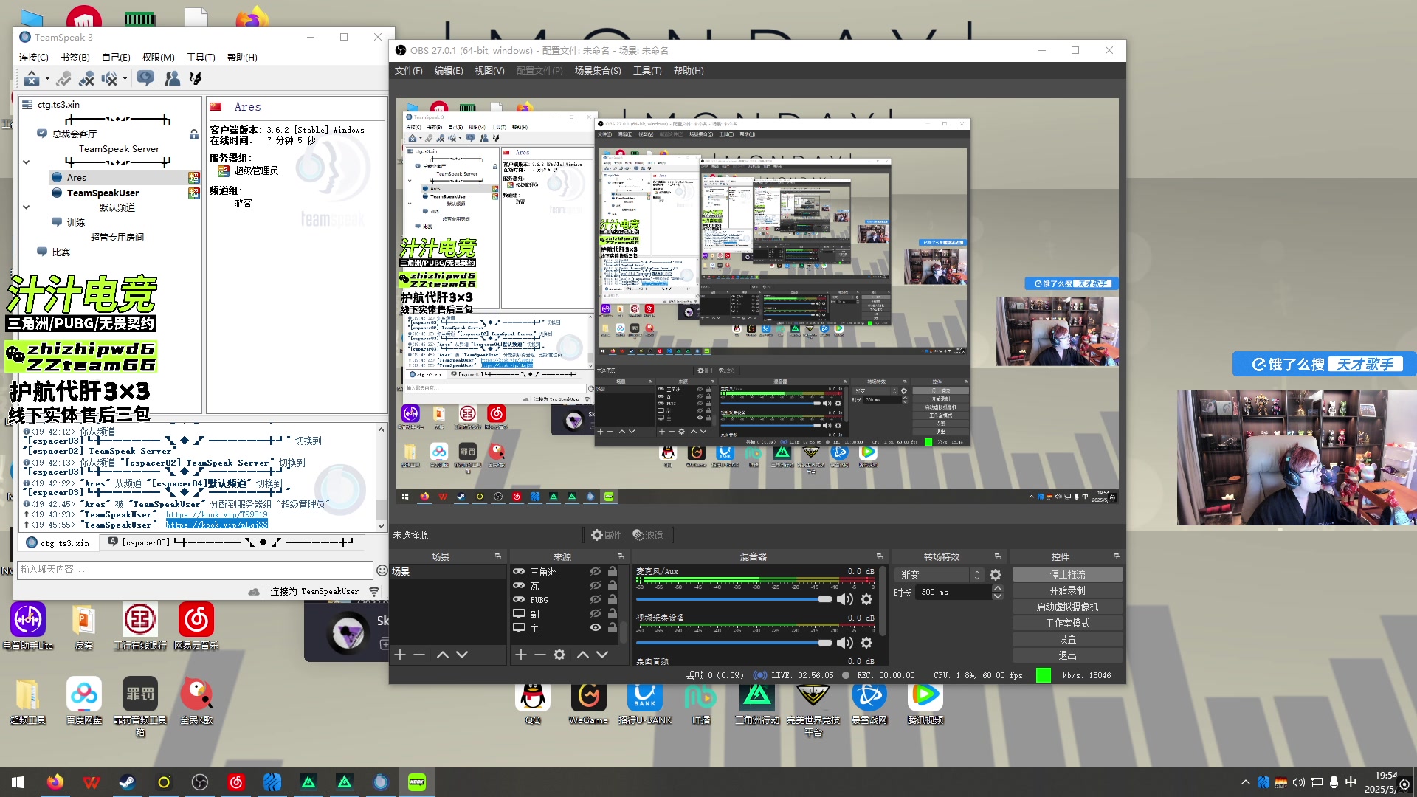Click 启动虚拟摄像机 button
Viewport: 1417px width, 797px height.
pyautogui.click(x=1067, y=607)
